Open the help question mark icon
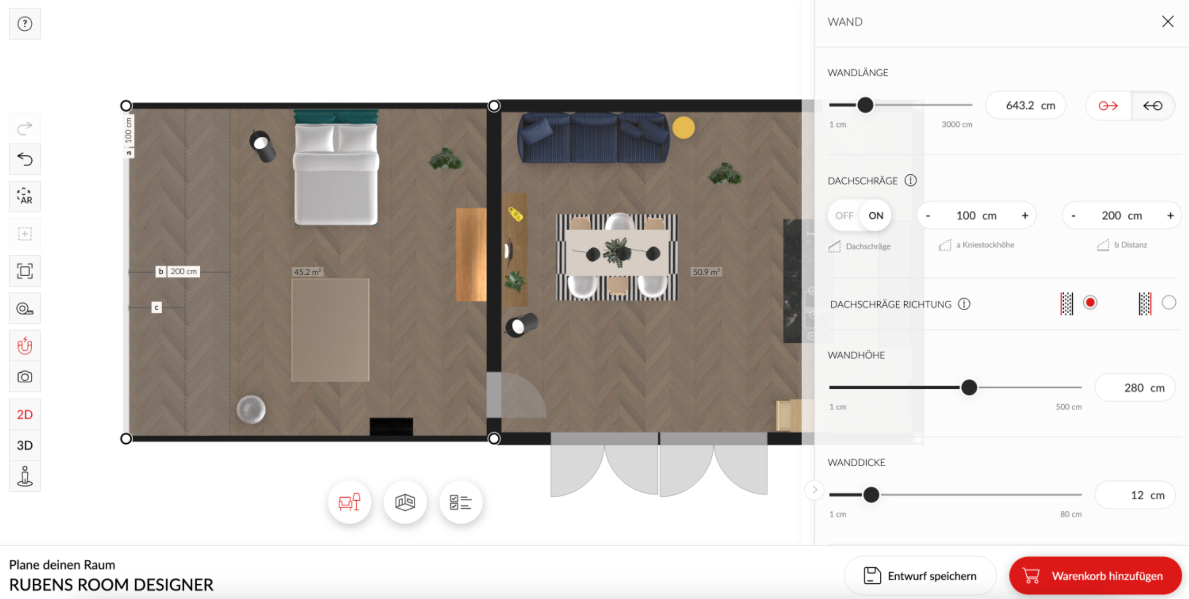1189x599 pixels. (25, 24)
